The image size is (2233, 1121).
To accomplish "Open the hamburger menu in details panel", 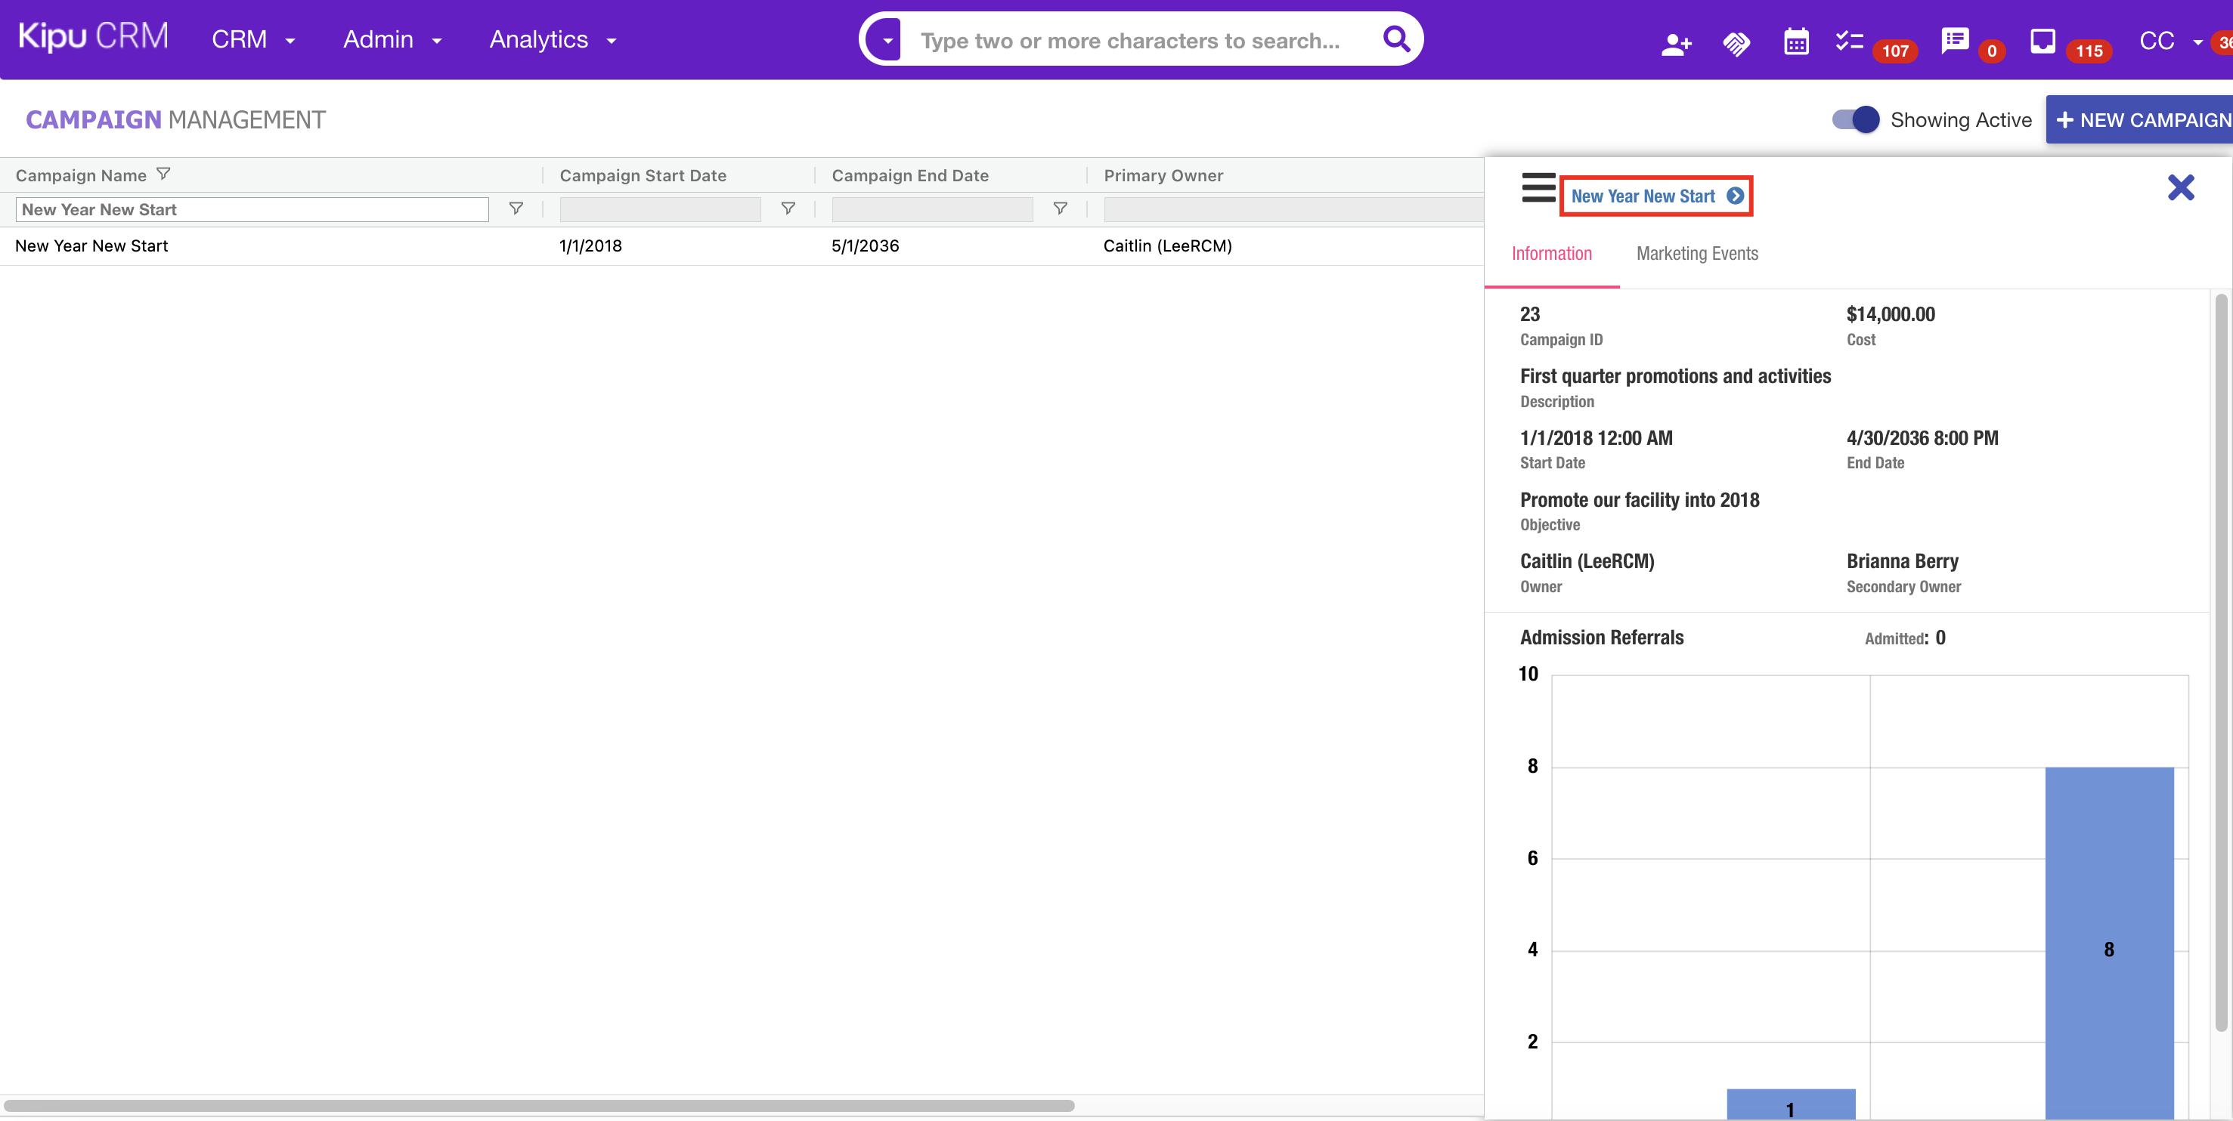I will coord(1538,187).
